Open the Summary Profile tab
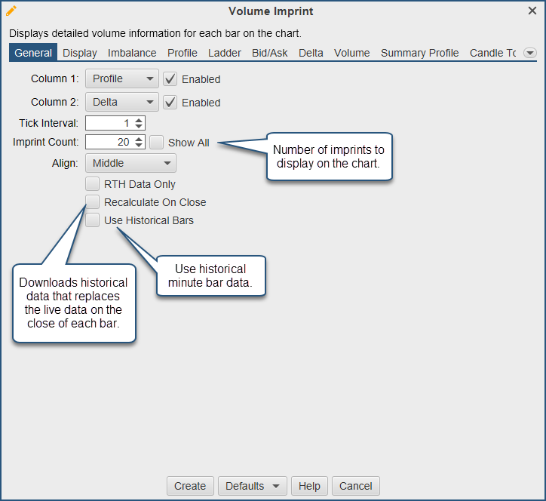 pos(419,53)
